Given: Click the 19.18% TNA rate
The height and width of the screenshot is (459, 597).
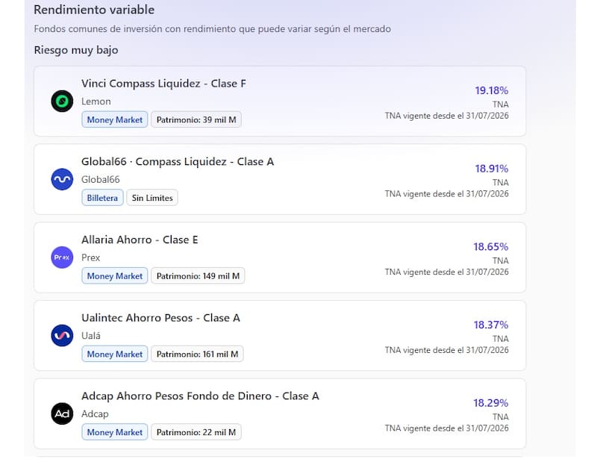Looking at the screenshot, I should click(x=492, y=90).
